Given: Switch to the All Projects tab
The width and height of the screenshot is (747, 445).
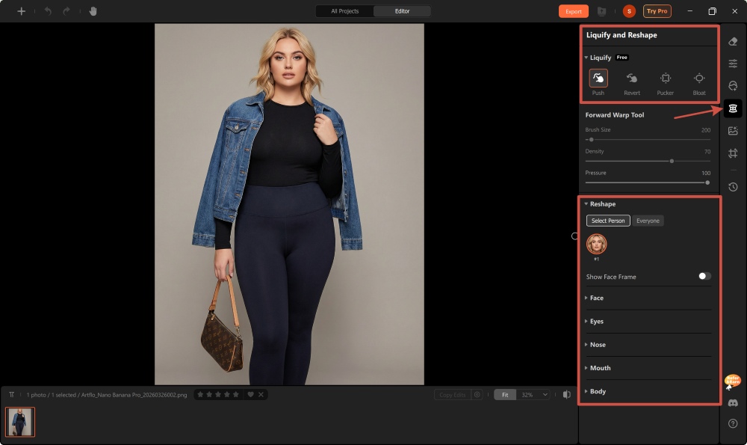Looking at the screenshot, I should tap(344, 10).
